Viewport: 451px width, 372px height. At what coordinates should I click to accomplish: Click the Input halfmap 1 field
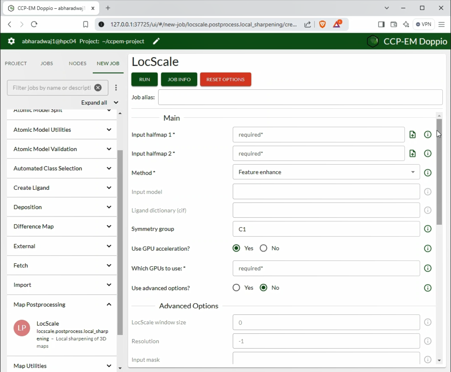[318, 134]
